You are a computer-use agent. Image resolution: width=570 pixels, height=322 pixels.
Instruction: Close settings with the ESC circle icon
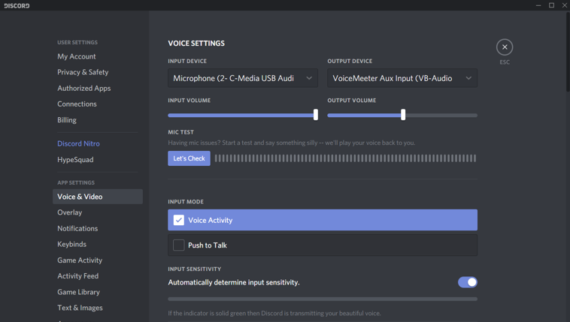tap(505, 47)
